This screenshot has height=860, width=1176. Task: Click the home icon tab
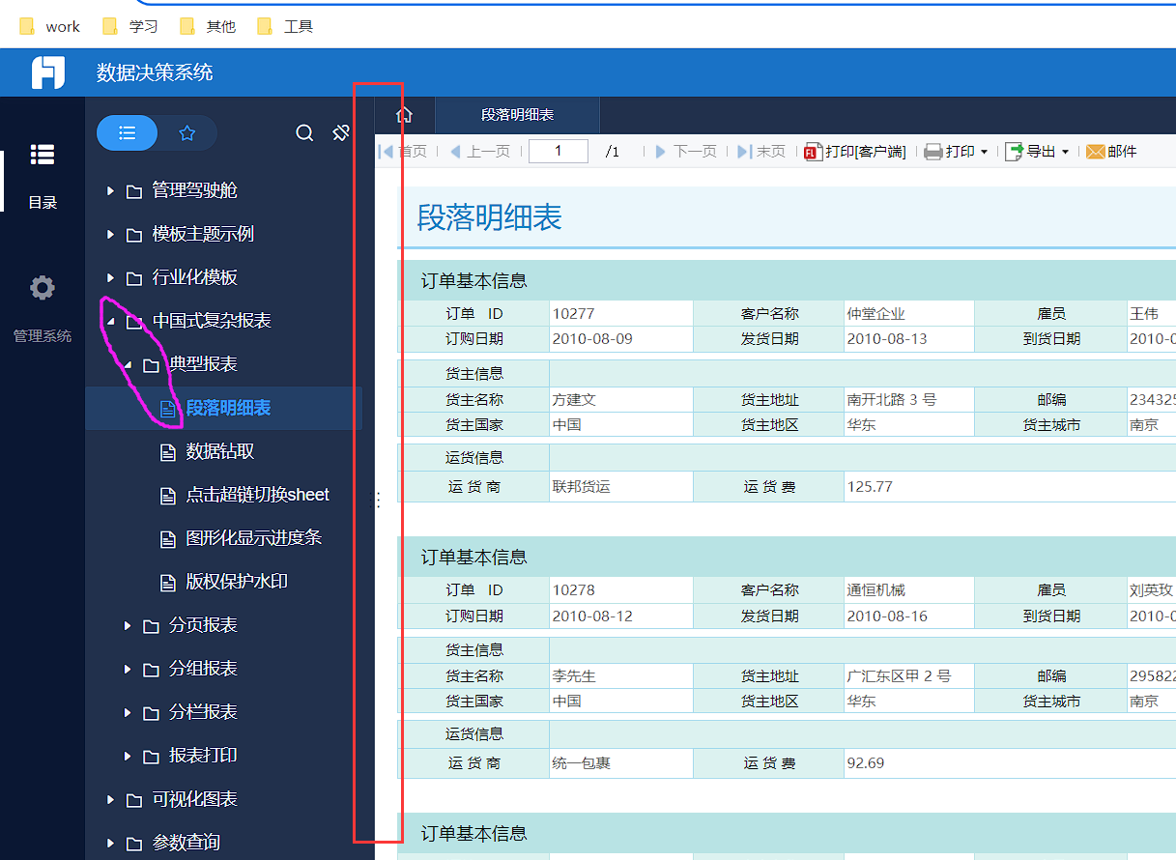[405, 115]
